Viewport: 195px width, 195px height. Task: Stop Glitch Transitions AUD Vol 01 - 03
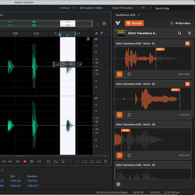pyautogui.click(x=129, y=155)
